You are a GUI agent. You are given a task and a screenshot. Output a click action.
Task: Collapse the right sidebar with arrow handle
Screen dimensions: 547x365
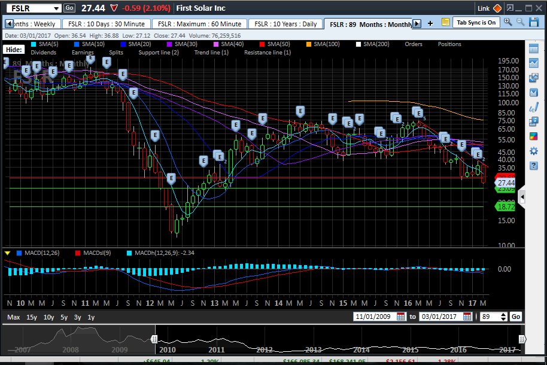tap(522, 197)
